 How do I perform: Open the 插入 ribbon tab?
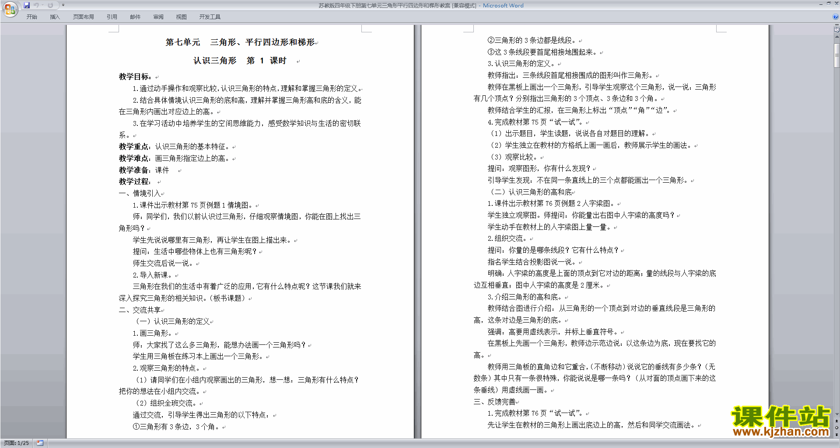(x=55, y=17)
